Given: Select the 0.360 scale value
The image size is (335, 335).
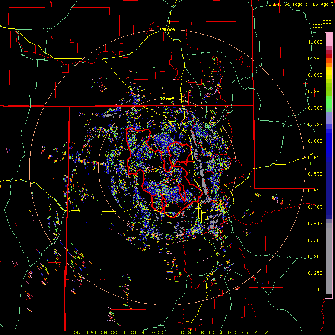Looking at the screenshot, I should tap(315, 240).
